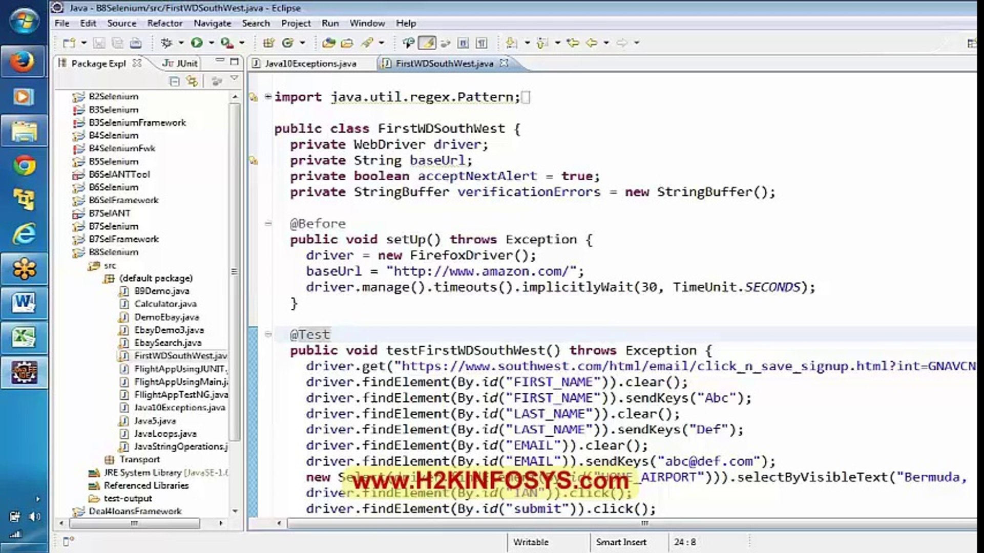
Task: Launch Google Chrome from the taskbar
Action: (24, 165)
